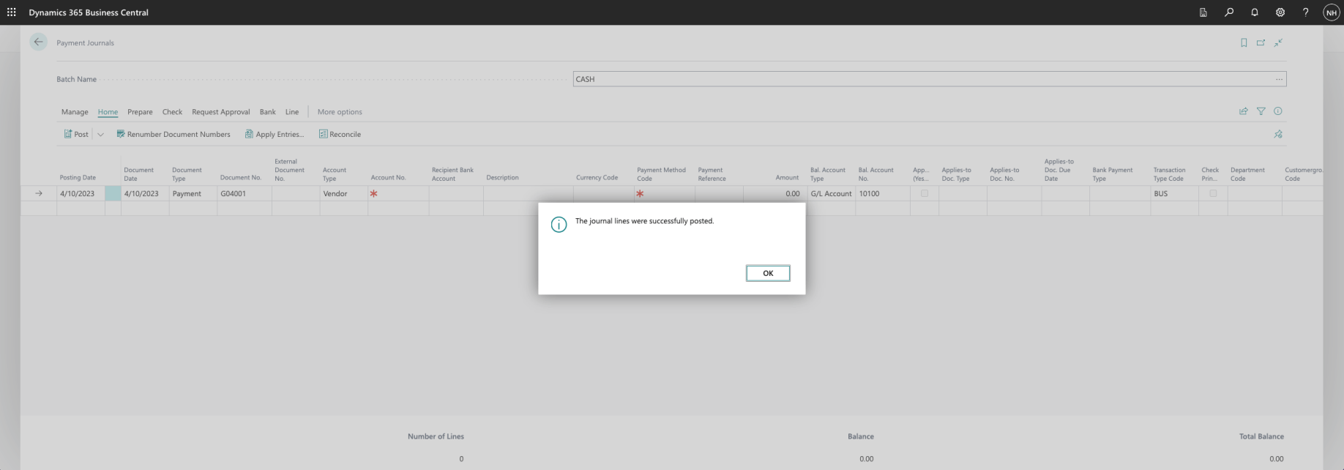Select the Home tab
Screen dimensions: 1344x470
(108, 112)
